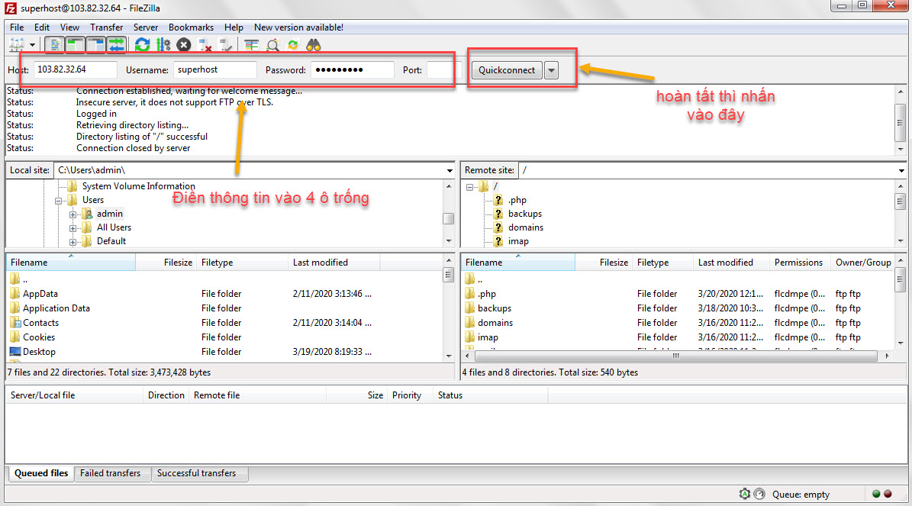Open Quickconnect history dropdown arrow

tap(552, 70)
